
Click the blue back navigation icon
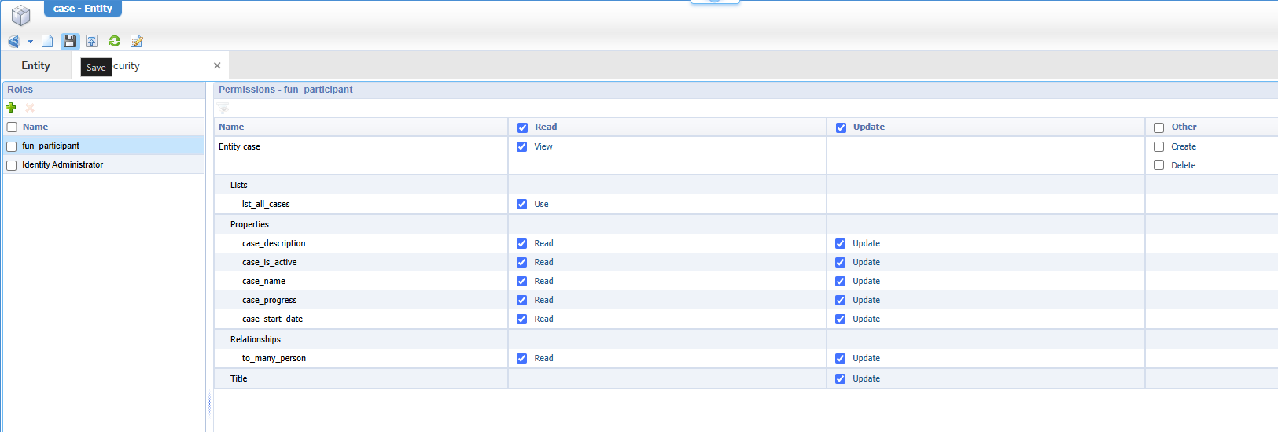point(14,41)
